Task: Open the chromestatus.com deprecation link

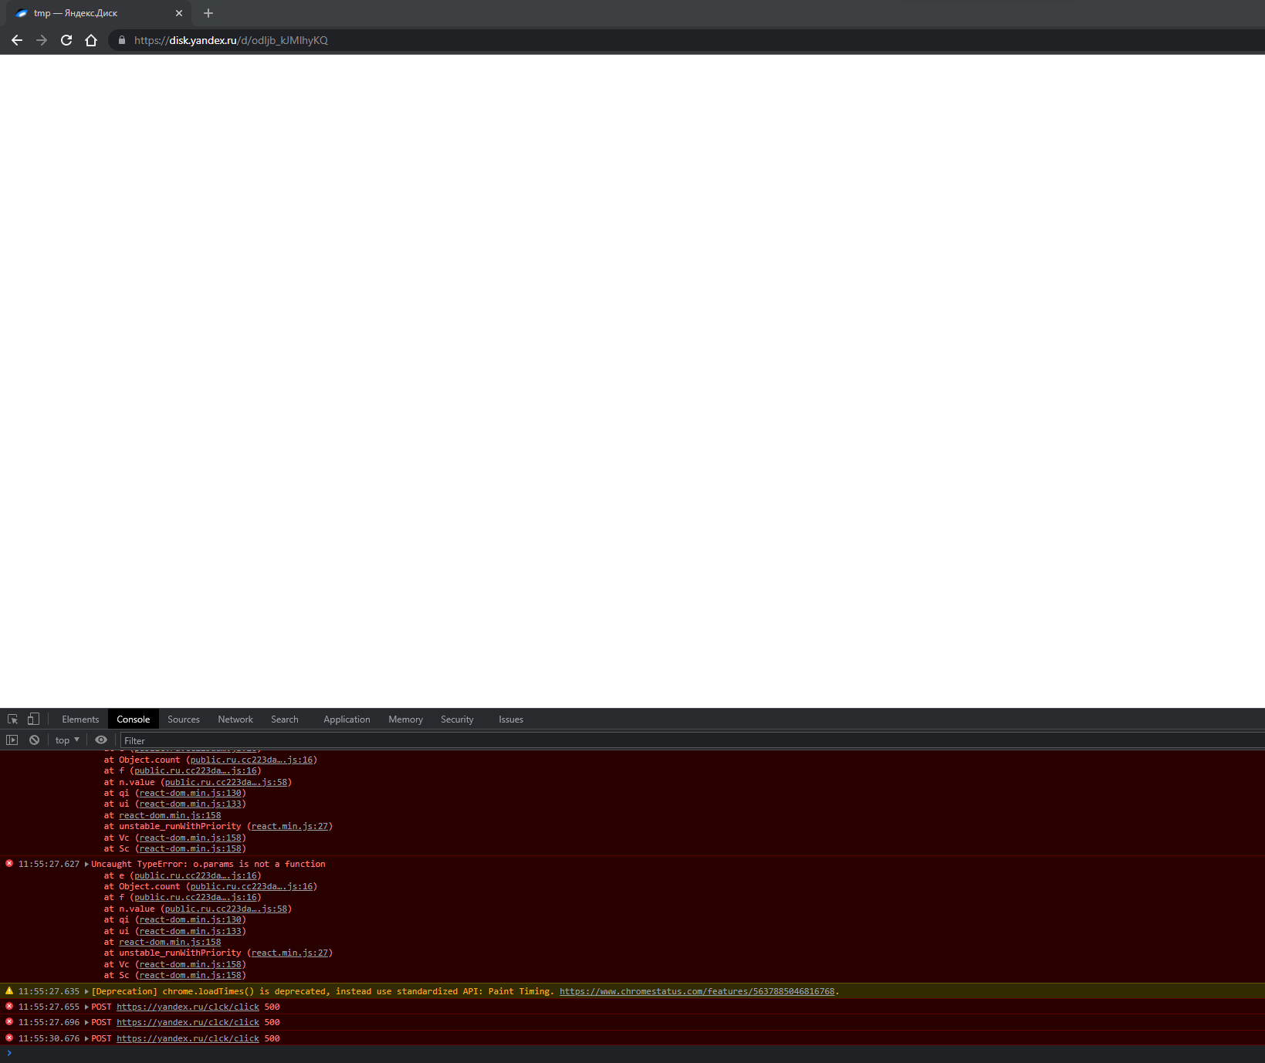Action: pos(697,991)
